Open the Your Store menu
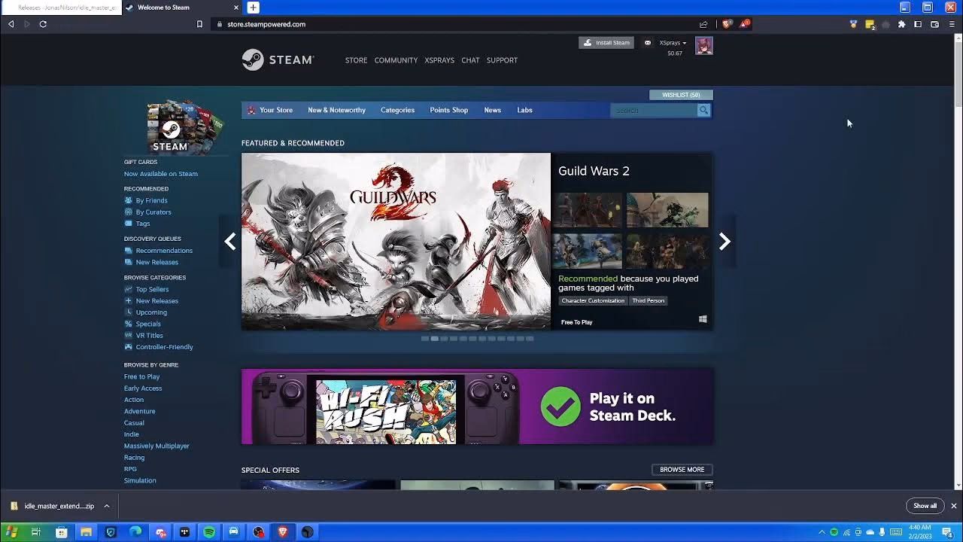Screen dimensions: 963x542 point(275,110)
